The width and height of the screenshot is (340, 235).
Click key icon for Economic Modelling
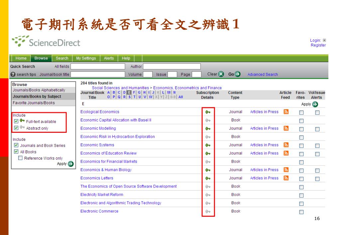click(208, 129)
